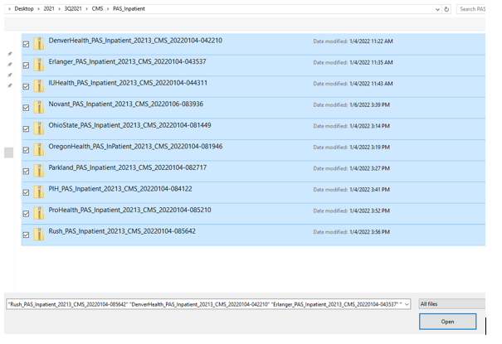Select OhioState_PAS_Inpatient_20213_CMS_20220104-081449 file name
This screenshot has height=344, width=502.
pyautogui.click(x=129, y=125)
